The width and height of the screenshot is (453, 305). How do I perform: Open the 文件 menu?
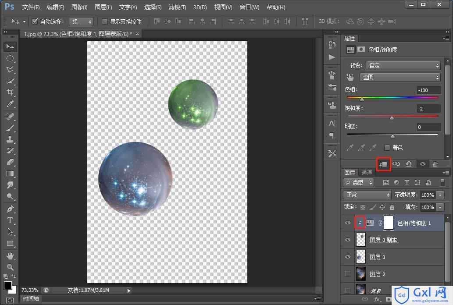click(x=31, y=7)
